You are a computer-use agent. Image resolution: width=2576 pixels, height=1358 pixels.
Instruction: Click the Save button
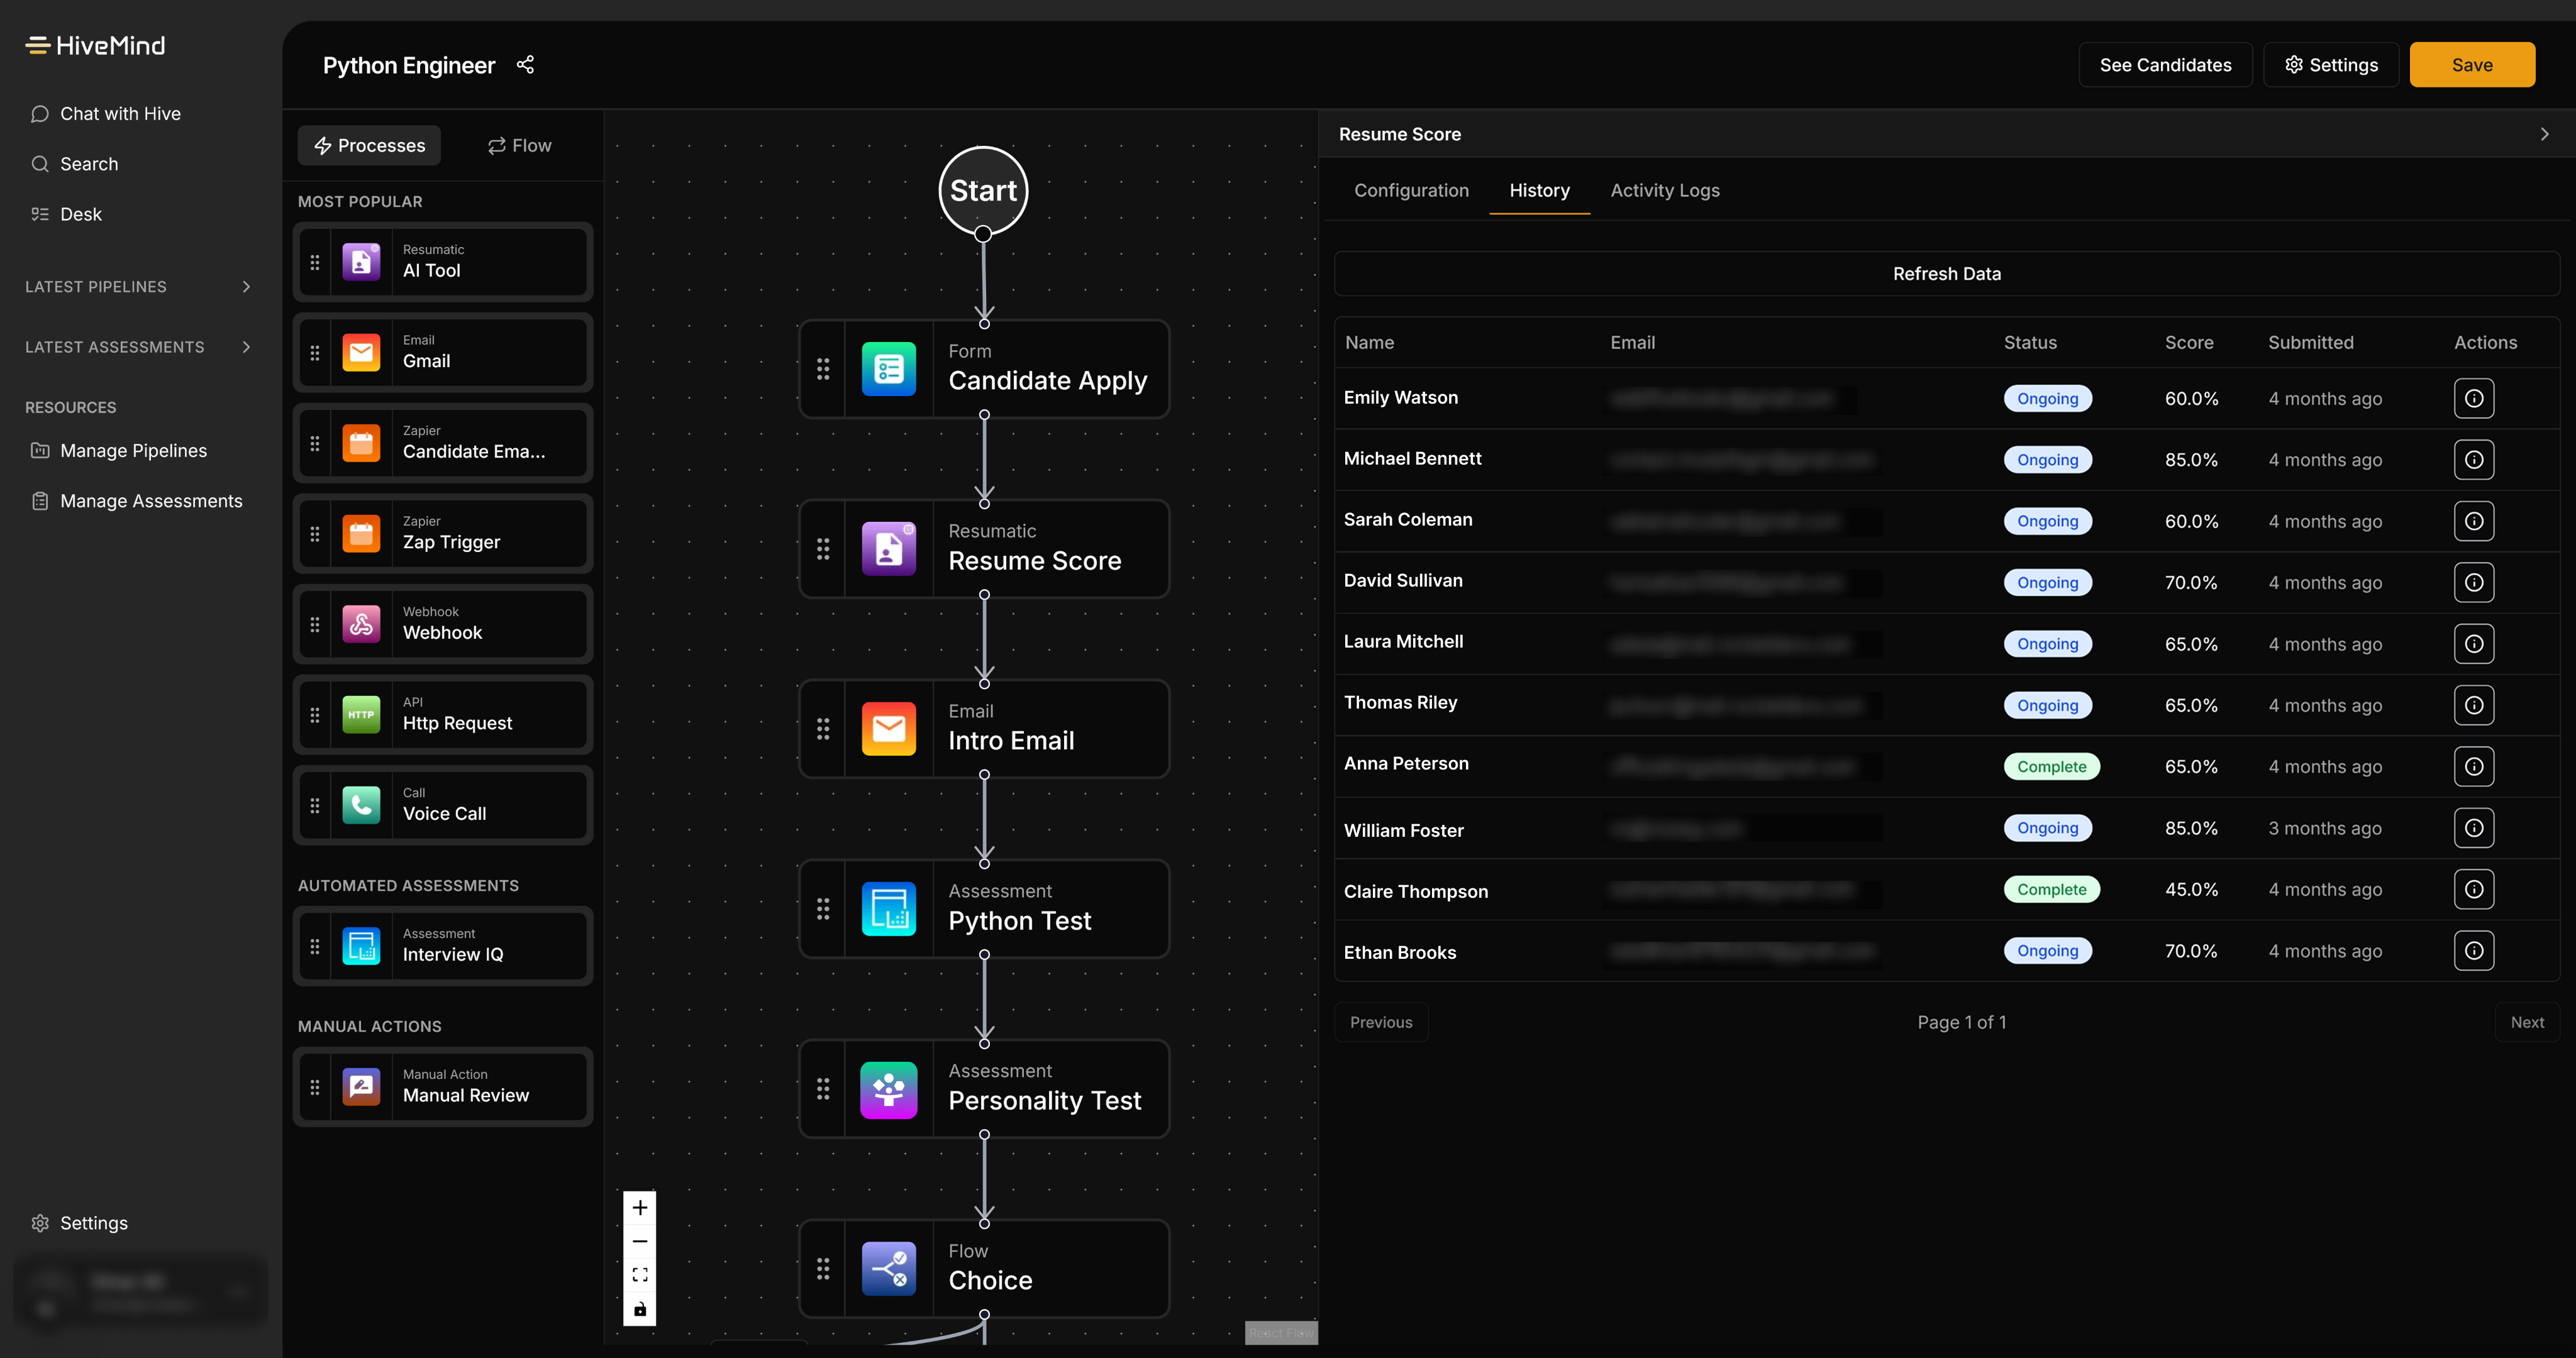(2472, 64)
